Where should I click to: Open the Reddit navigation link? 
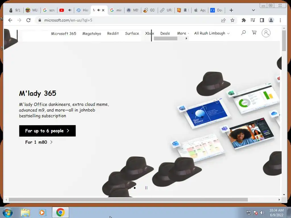point(113,33)
